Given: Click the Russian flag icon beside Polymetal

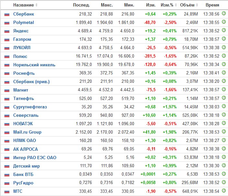Looking at the screenshot, I should pyautogui.click(x=7, y=23).
